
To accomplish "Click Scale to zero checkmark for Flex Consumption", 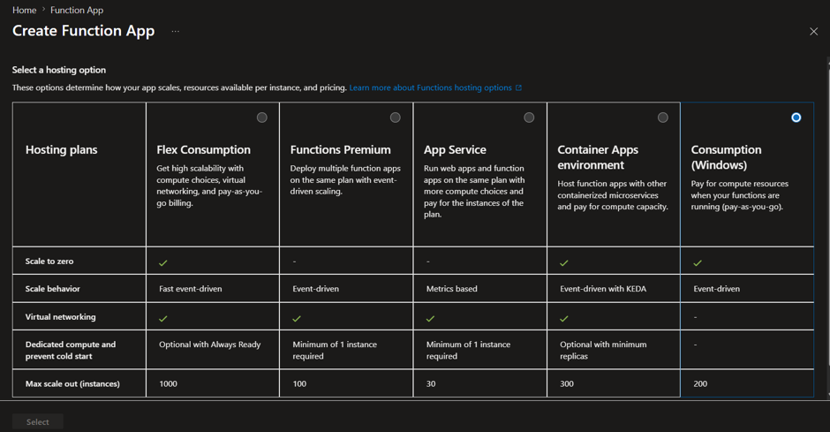I will tap(163, 262).
